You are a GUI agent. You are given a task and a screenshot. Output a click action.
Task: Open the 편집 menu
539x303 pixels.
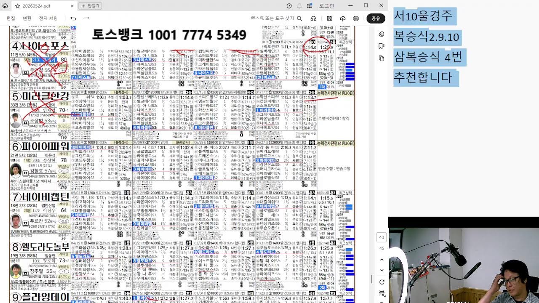point(11,19)
